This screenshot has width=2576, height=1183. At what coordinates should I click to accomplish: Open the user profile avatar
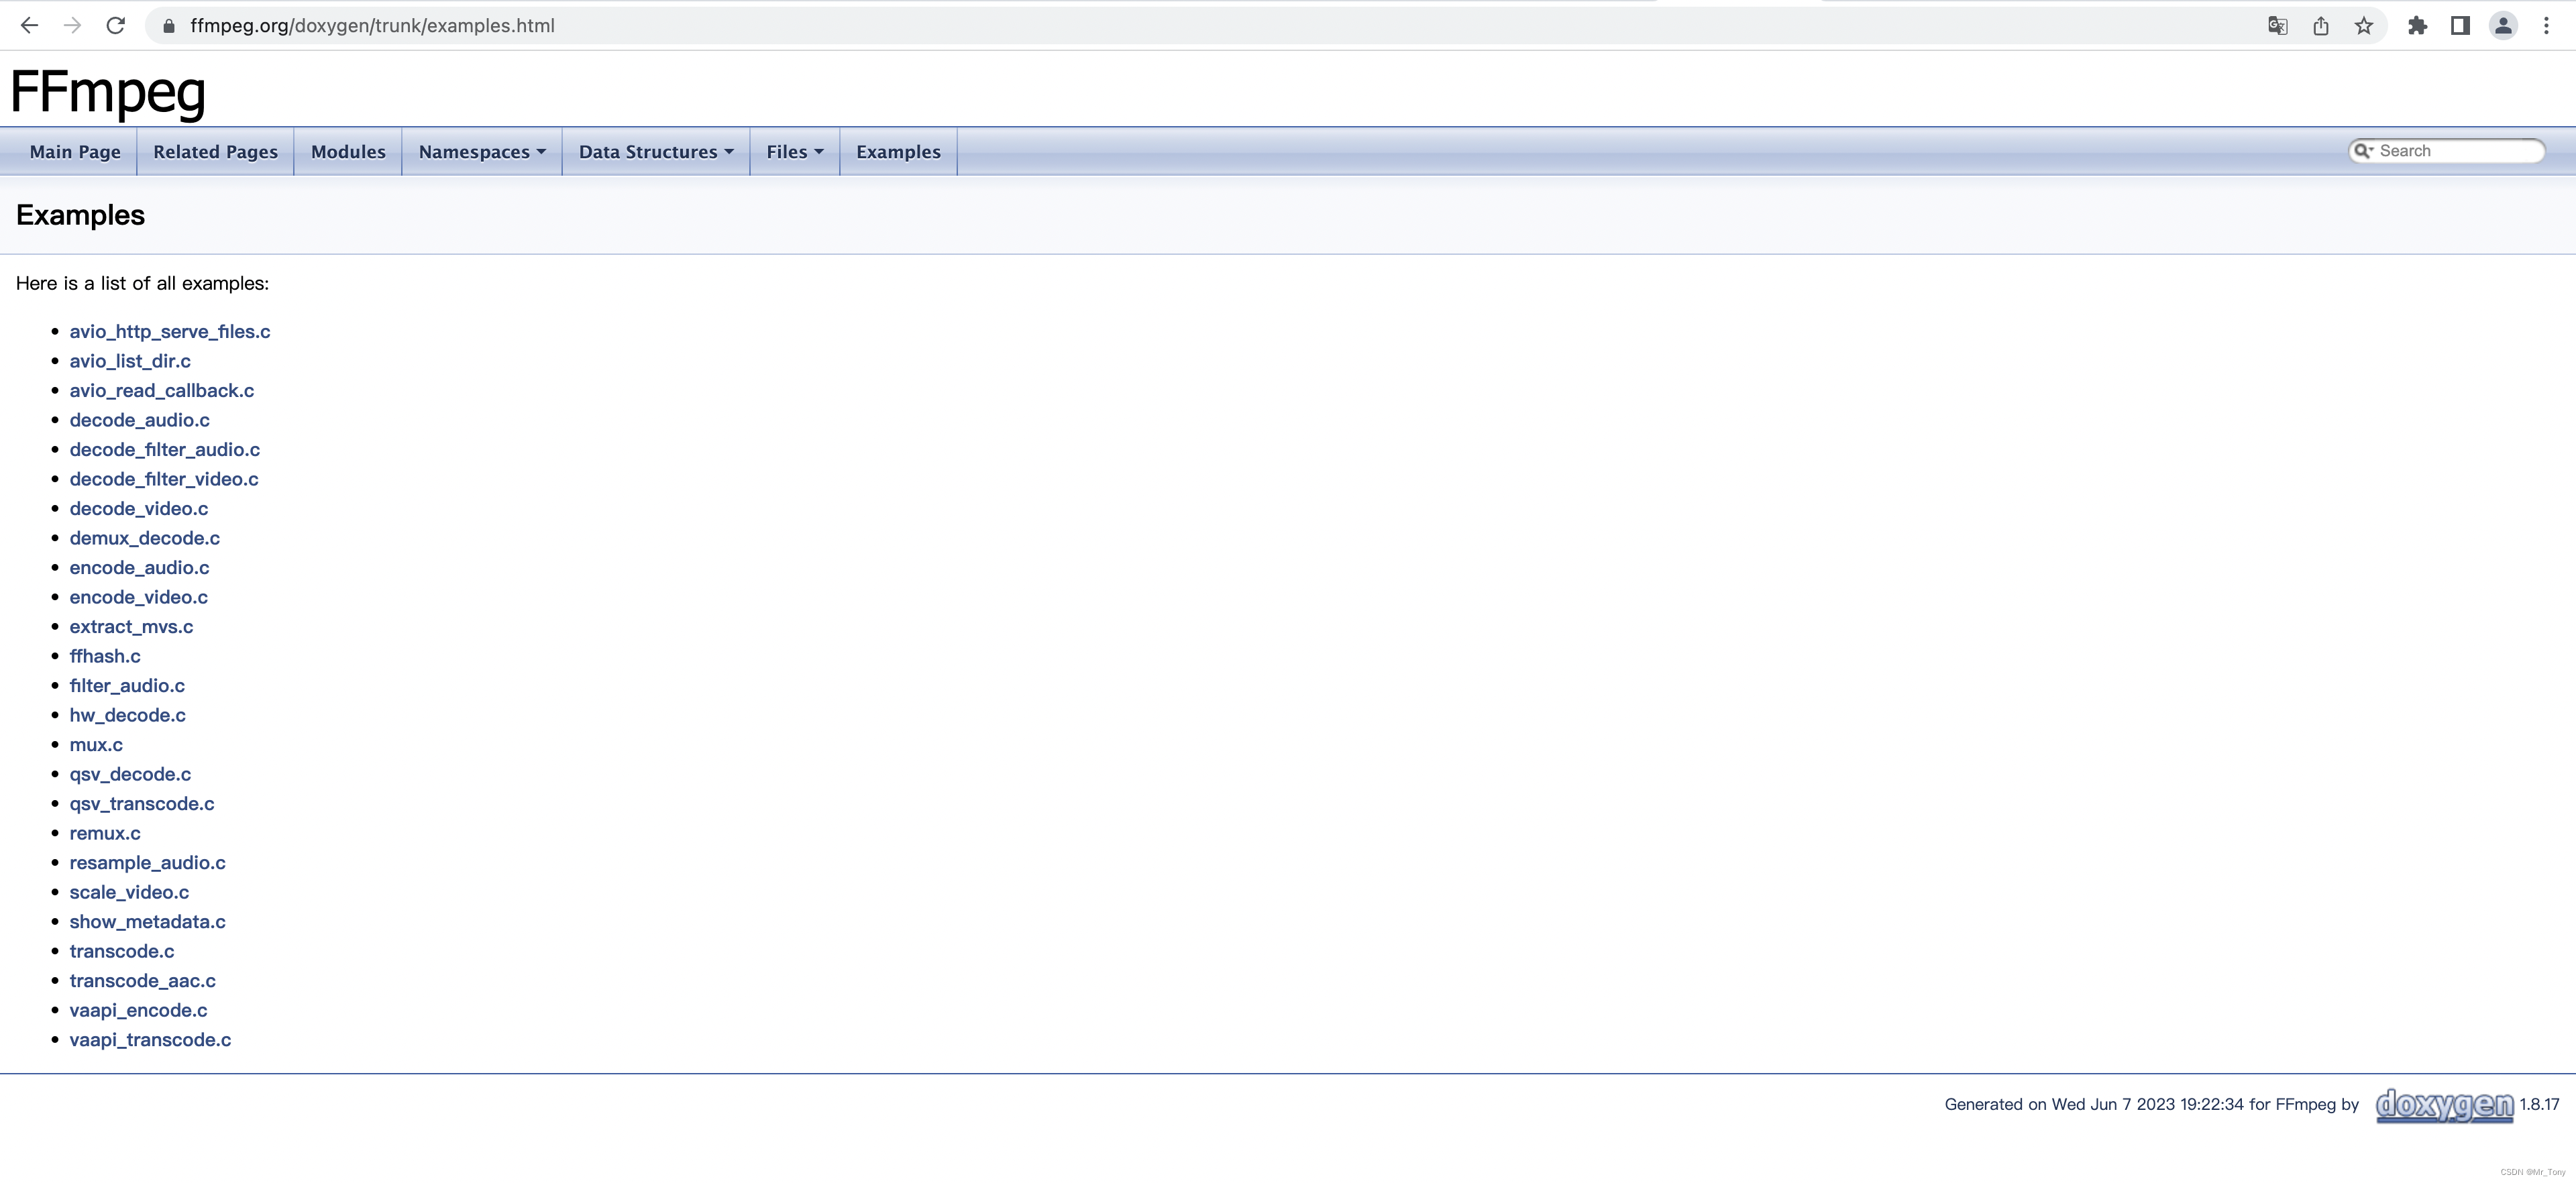point(2503,26)
